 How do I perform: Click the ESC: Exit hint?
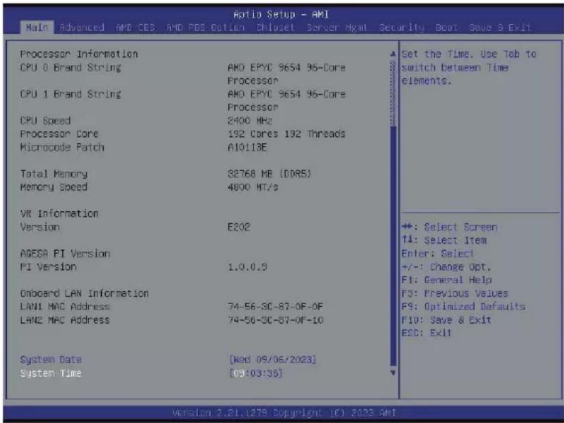427,333
